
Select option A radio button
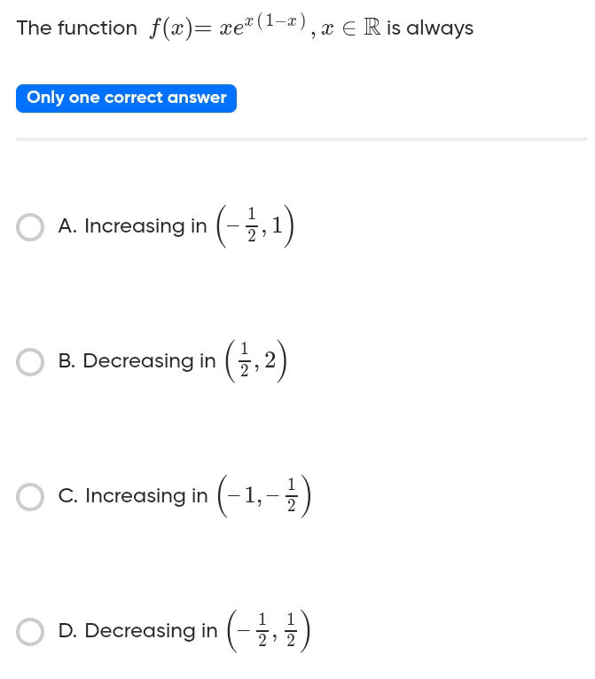tap(30, 226)
